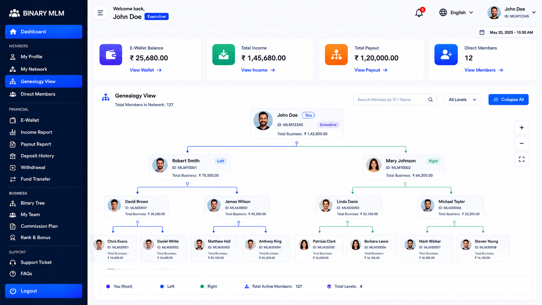Viewport: 542px width, 305px height.
Task: Click the globe language icon
Action: tap(443, 12)
